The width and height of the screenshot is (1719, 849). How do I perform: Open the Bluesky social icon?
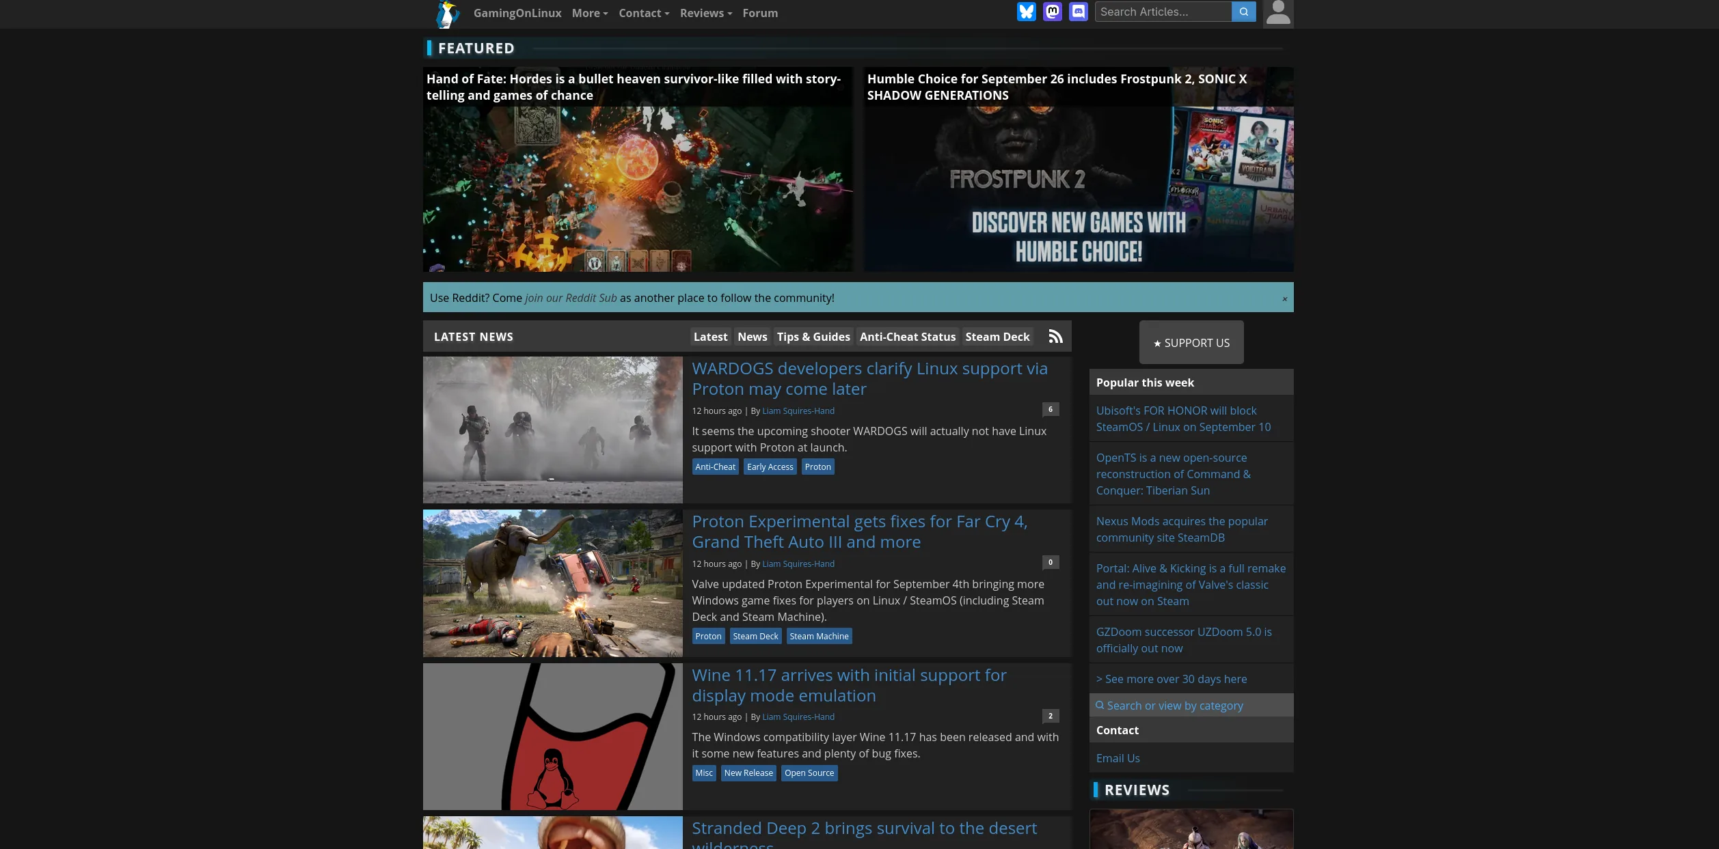1026,12
